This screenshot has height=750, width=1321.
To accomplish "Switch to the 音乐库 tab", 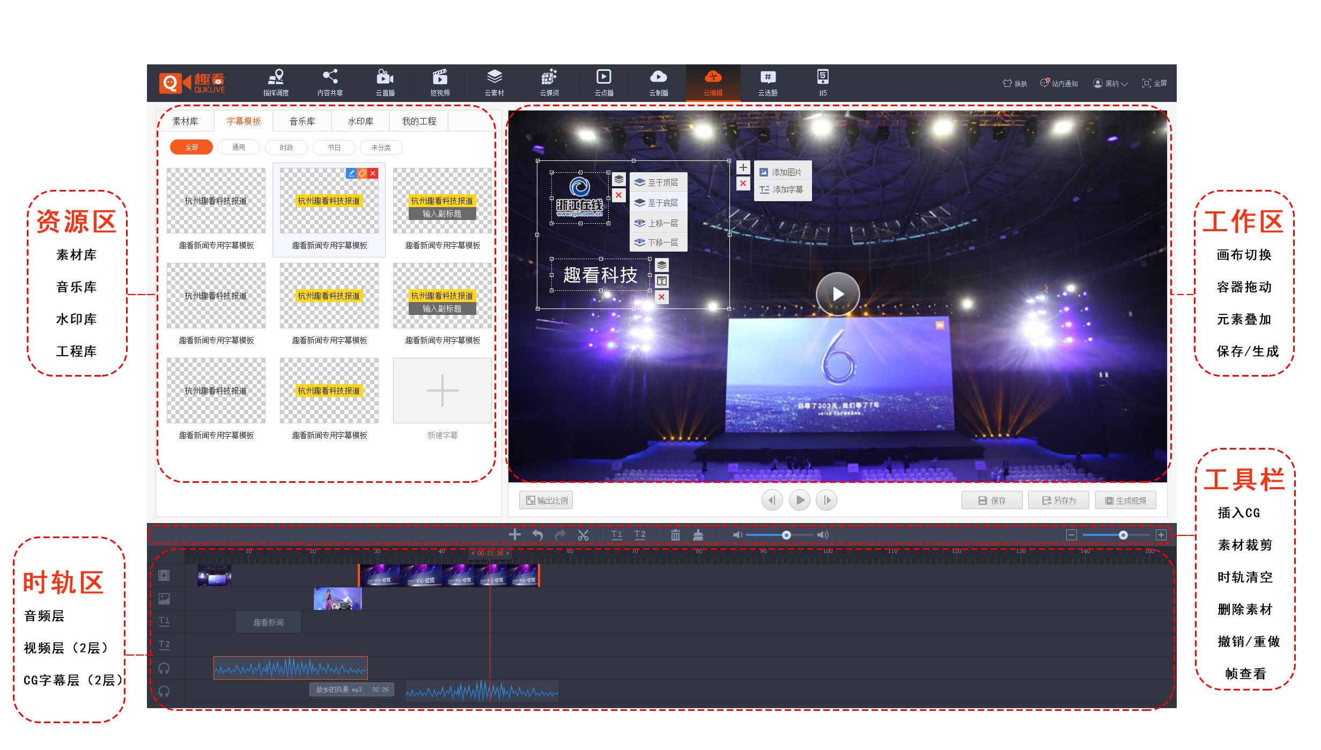I will click(302, 121).
